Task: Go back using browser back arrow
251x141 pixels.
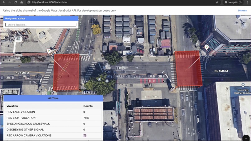Action: pos(3,2)
